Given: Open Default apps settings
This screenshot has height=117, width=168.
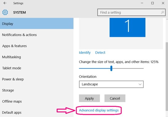Looking at the screenshot, I should tap(37, 112).
